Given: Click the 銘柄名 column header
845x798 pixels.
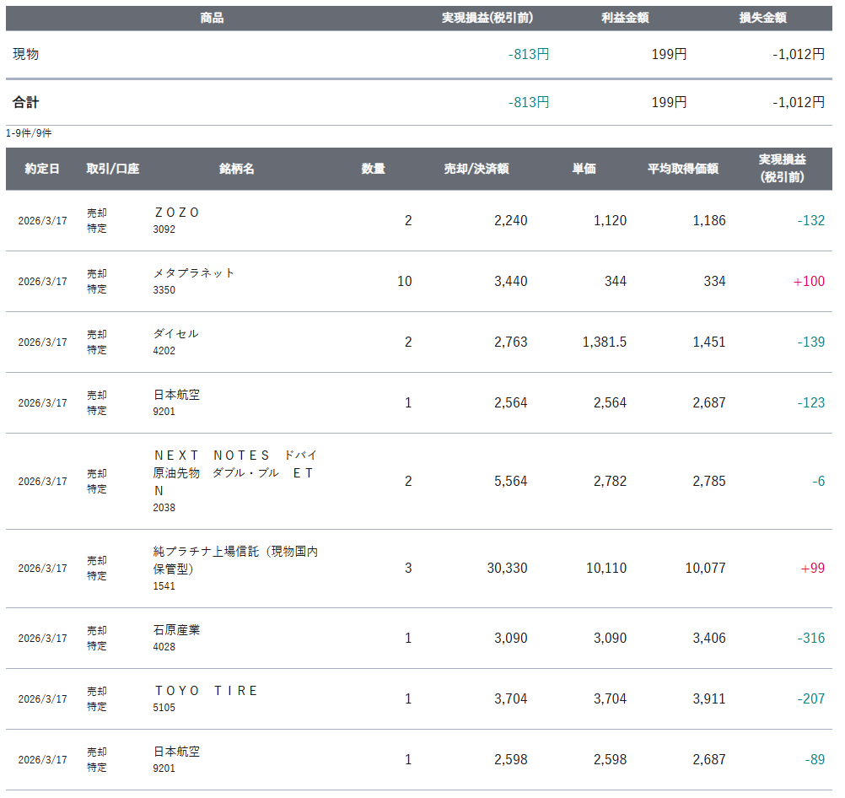Looking at the screenshot, I should point(237,169).
